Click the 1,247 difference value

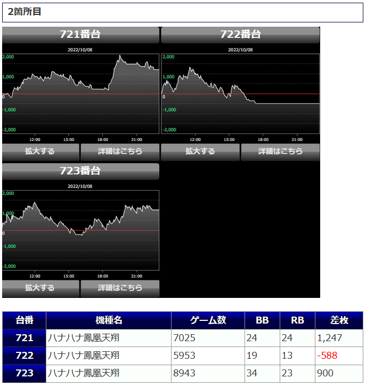[x=329, y=338]
